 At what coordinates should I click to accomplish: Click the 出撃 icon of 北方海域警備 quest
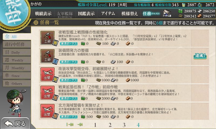48,111
